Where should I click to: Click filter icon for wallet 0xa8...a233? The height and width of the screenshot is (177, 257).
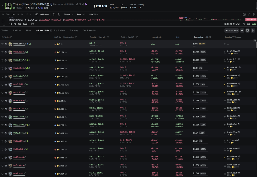click(3, 52)
